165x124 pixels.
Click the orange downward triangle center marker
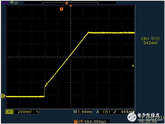pos(71,6)
